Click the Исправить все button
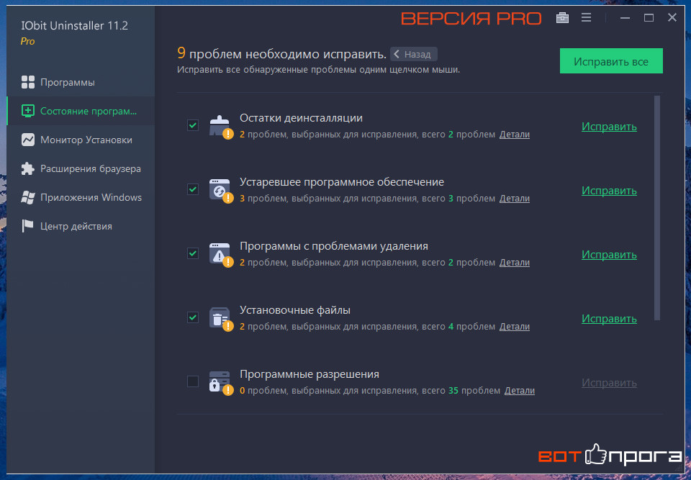Viewport: 691px width, 480px height. click(x=611, y=61)
